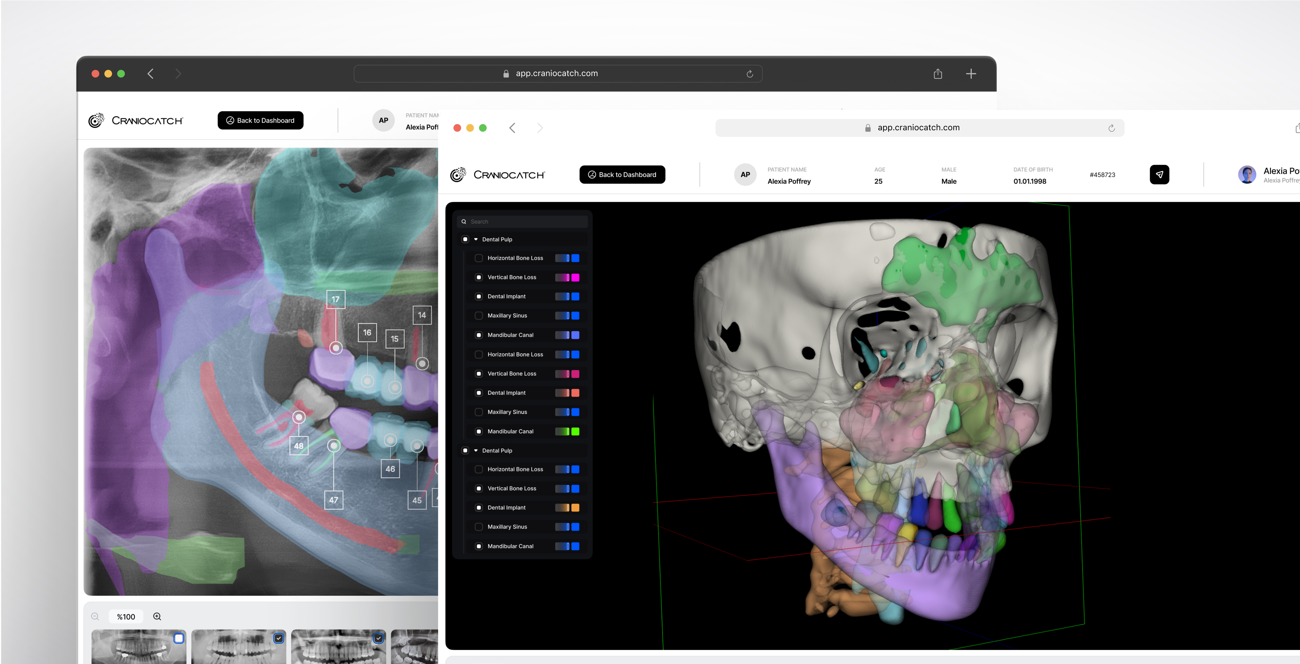Select Maxillary Sinus item in layer list
The height and width of the screenshot is (664, 1300).
[x=507, y=316]
